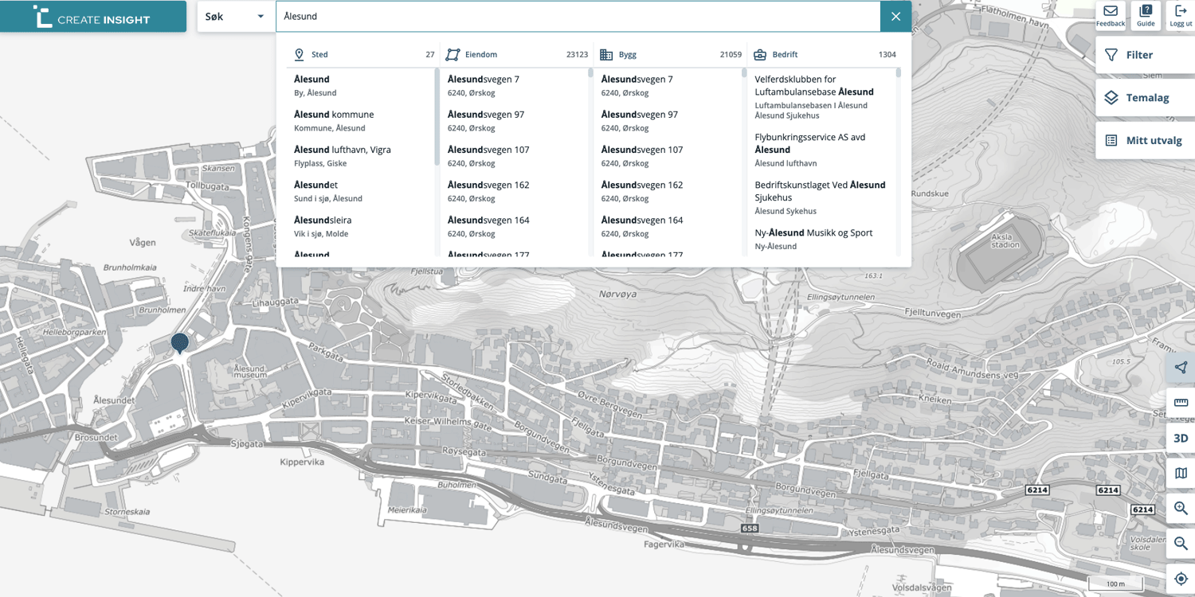
Task: Select the Ålesund By result
Action: 360,85
